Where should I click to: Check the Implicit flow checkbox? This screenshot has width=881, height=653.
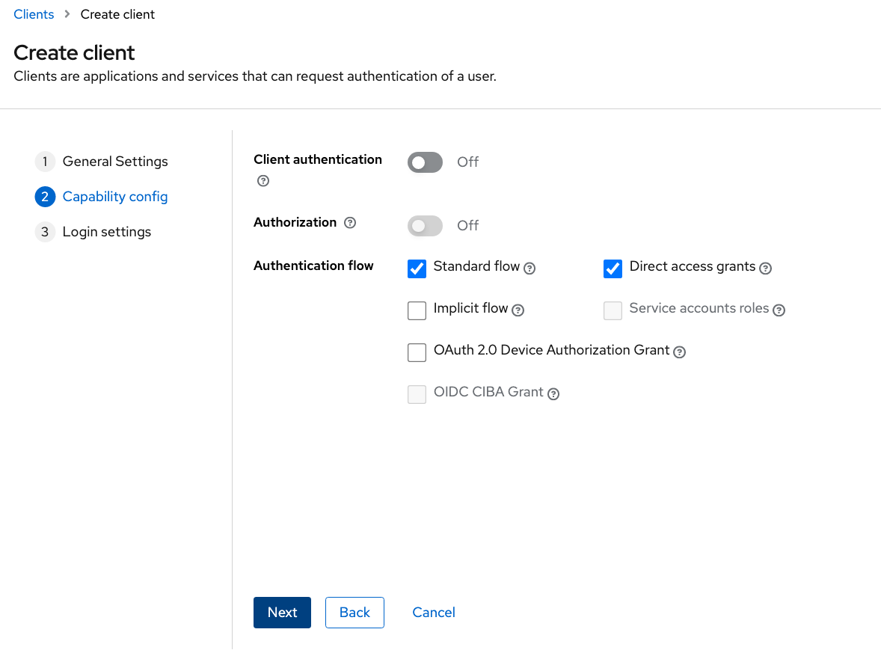pyautogui.click(x=417, y=310)
